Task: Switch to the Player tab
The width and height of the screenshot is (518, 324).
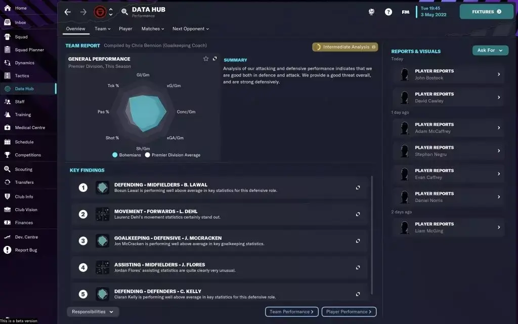Action: pos(125,29)
